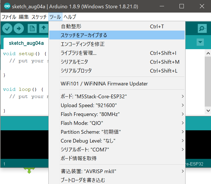Click the Verify checkmark icon
This screenshot has height=184, width=211.
7,28
